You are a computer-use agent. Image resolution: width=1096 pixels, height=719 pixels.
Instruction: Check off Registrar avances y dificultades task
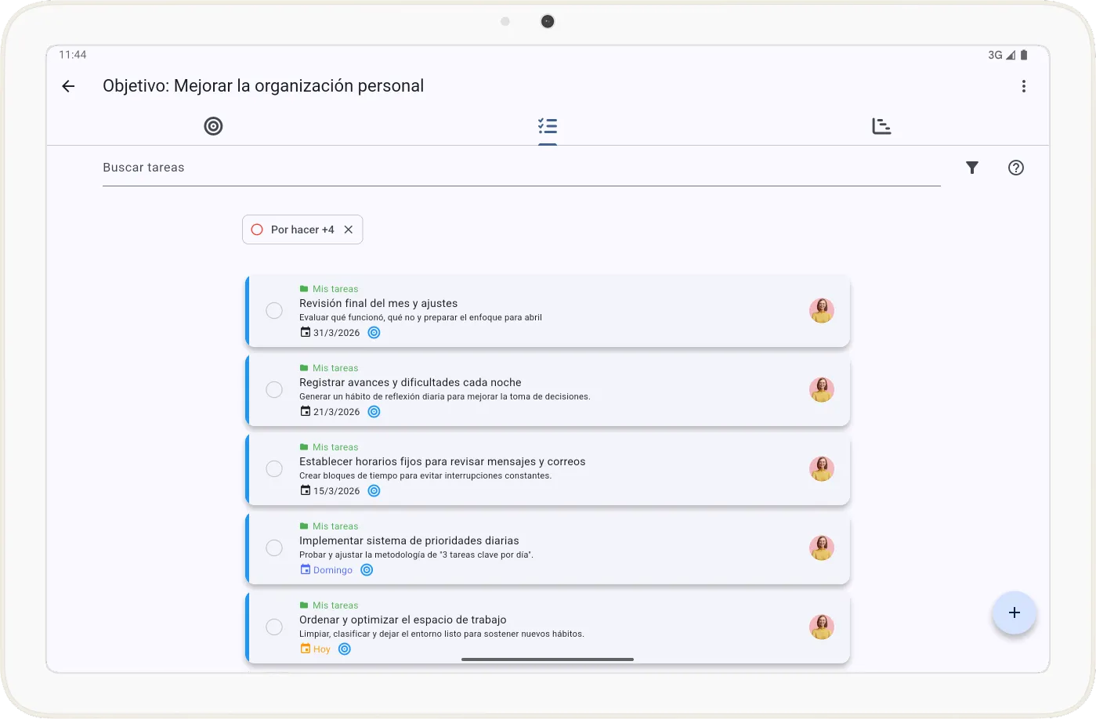tap(274, 390)
